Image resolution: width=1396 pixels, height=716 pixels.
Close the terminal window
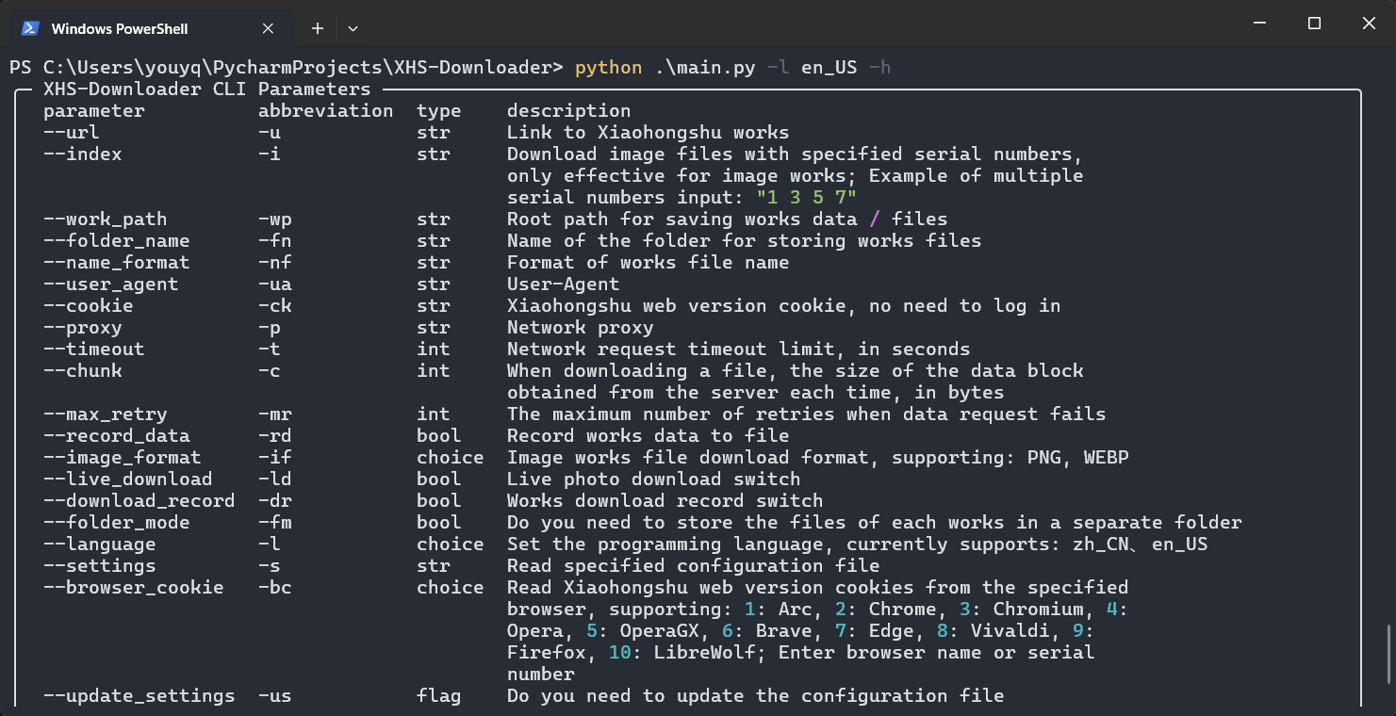[1369, 24]
